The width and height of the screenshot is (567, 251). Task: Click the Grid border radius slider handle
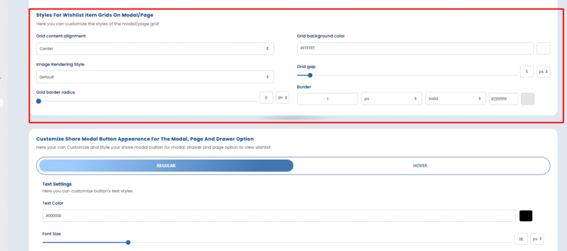tap(39, 101)
